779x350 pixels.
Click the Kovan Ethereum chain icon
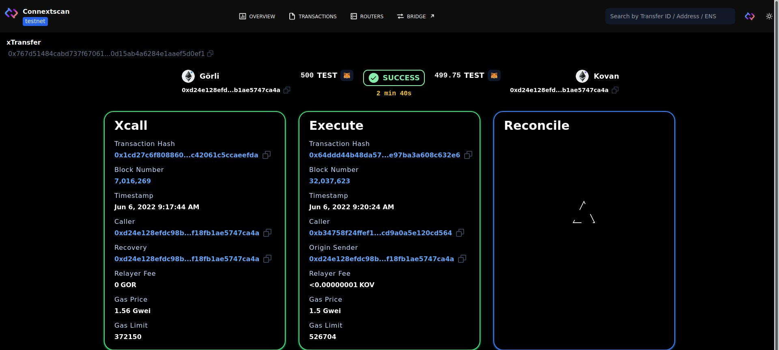(582, 76)
